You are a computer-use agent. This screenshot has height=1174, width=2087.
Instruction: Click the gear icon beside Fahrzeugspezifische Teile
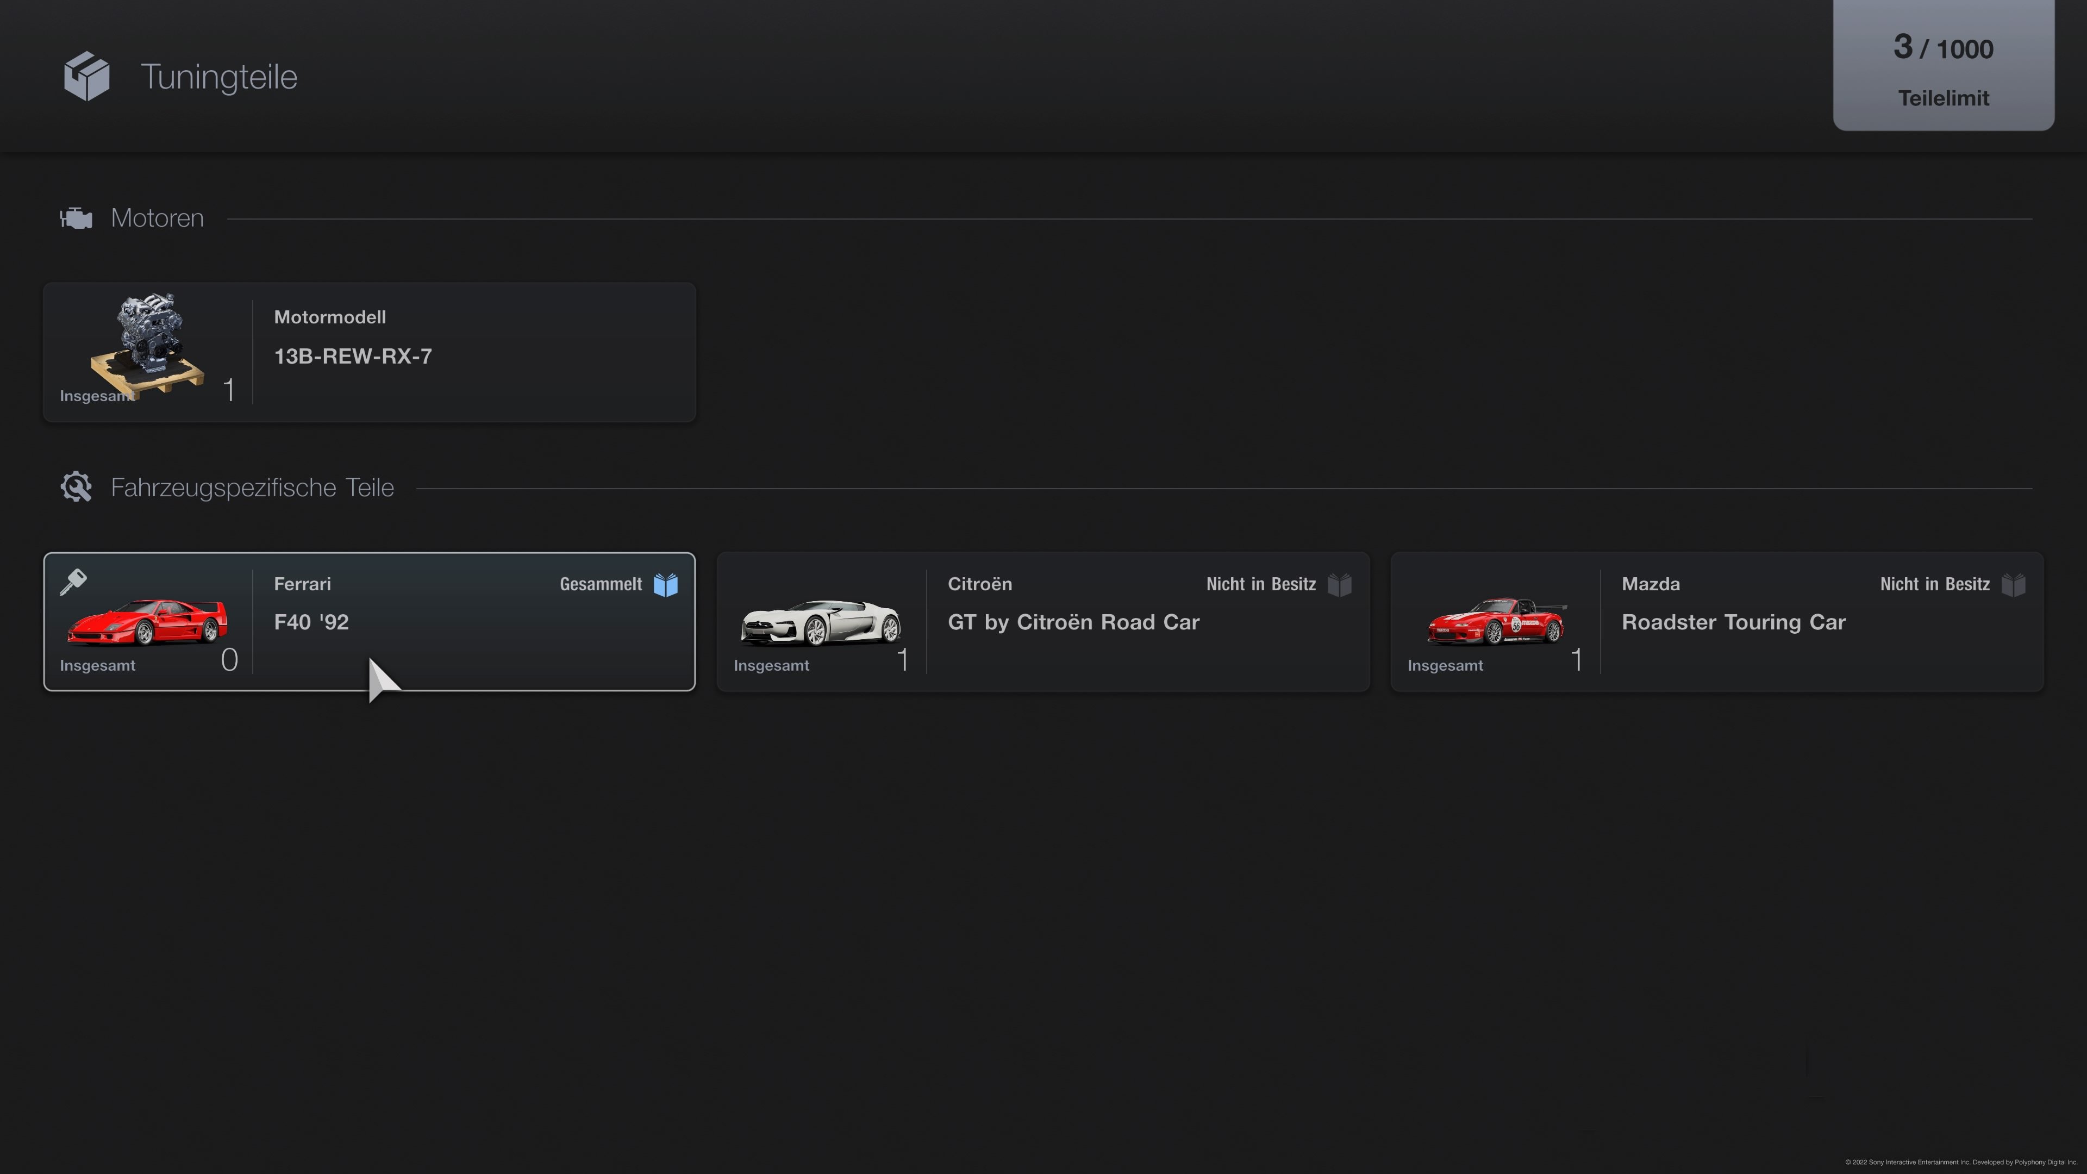click(76, 486)
